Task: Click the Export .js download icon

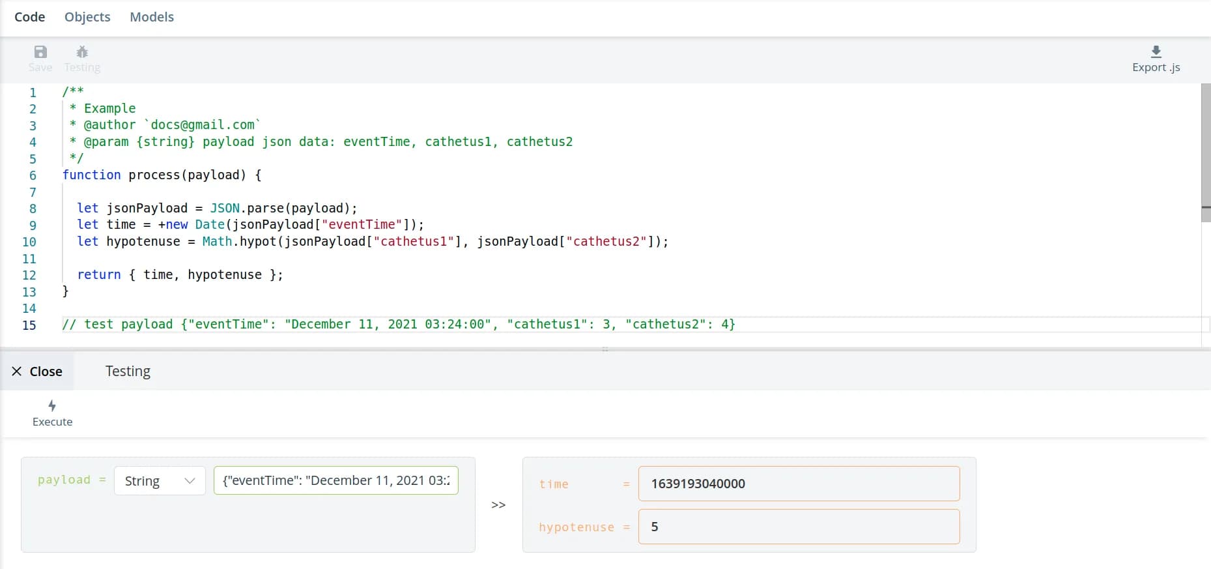Action: (x=1156, y=52)
